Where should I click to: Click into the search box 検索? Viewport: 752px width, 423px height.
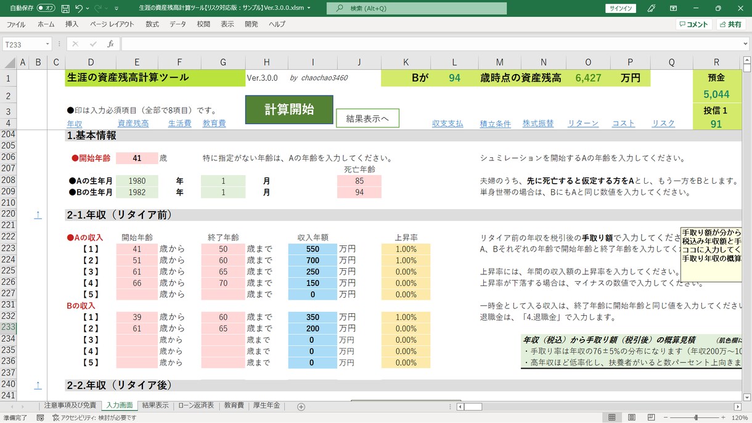coord(417,9)
